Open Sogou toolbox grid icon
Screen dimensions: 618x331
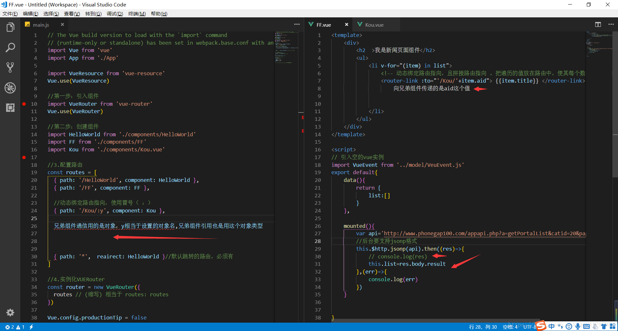pos(613,327)
